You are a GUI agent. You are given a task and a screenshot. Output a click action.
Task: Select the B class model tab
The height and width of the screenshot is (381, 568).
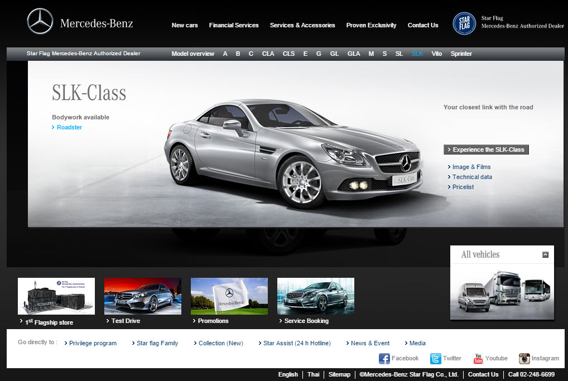click(x=238, y=54)
